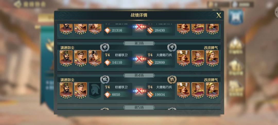Open third hero portrait of 改改脾气 in 第3场
The height and width of the screenshot is (125, 278).
pyautogui.click(x=212, y=58)
